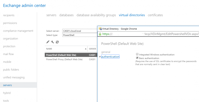Click arrow beside authentication section

(x=100, y=57)
